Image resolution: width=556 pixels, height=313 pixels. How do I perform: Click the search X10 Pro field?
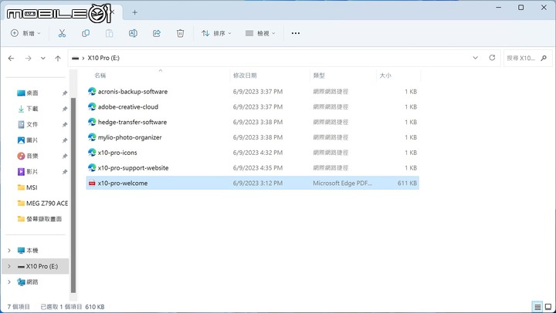pos(528,58)
